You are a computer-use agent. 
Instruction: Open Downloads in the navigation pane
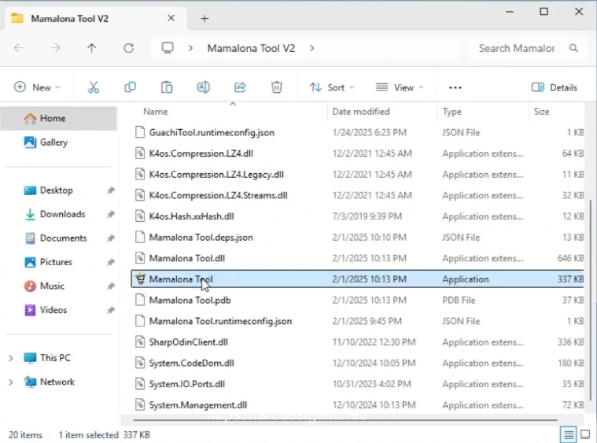point(63,214)
